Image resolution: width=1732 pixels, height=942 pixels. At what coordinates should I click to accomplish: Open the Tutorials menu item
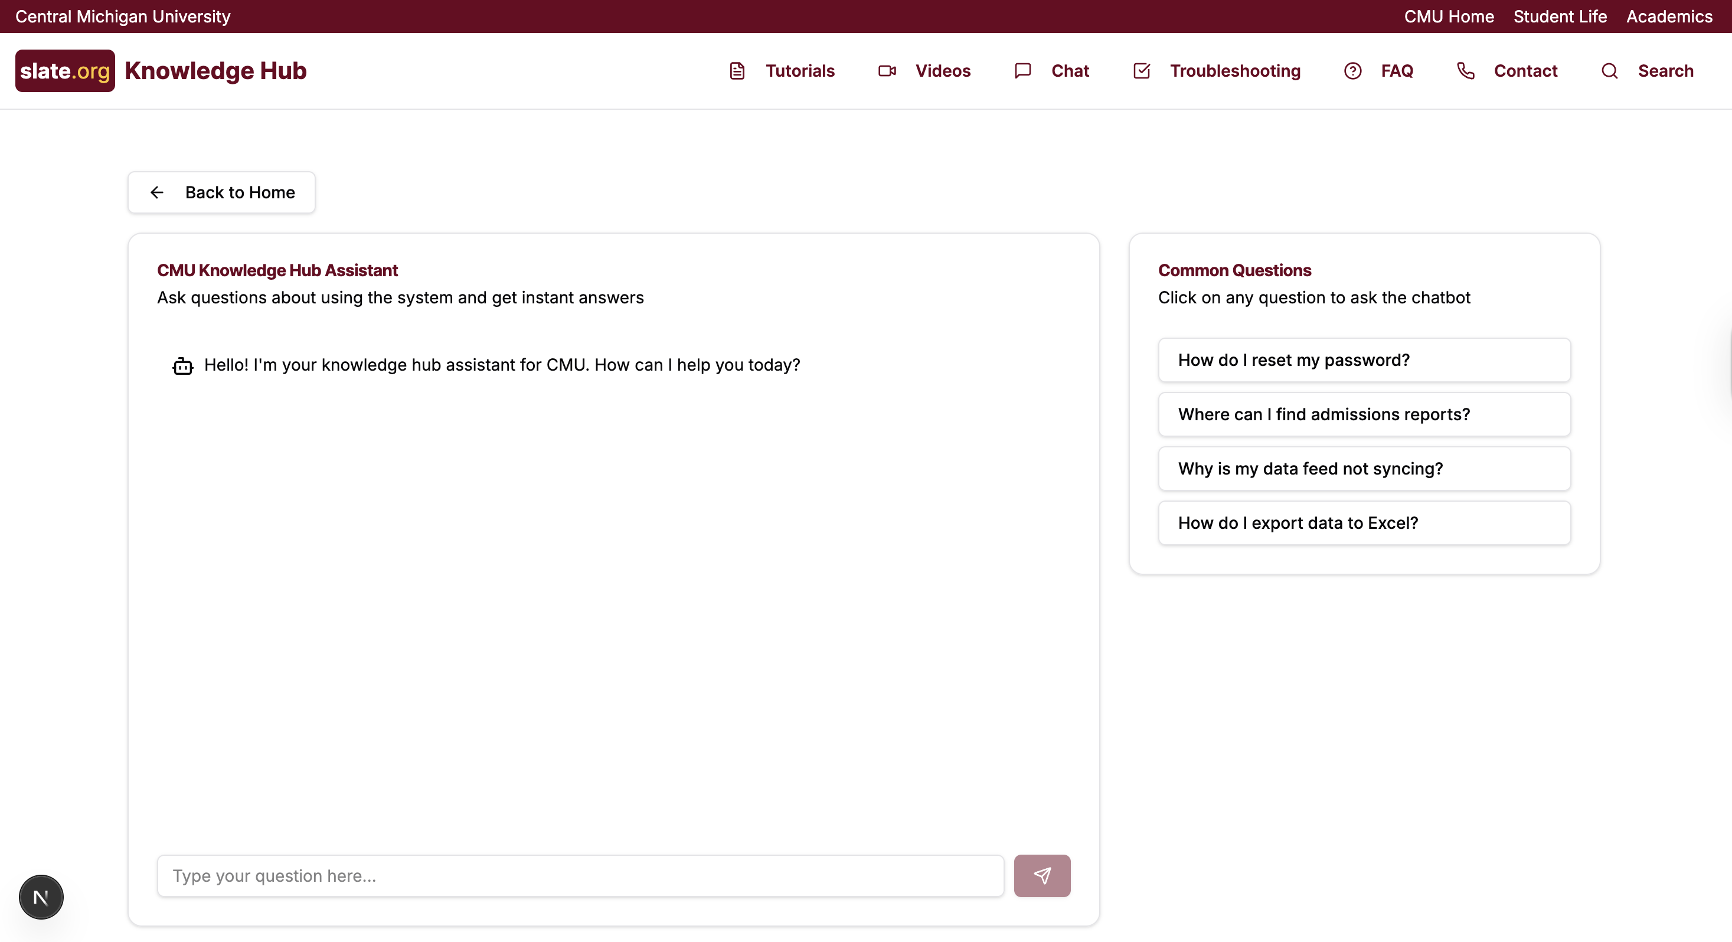(782, 71)
